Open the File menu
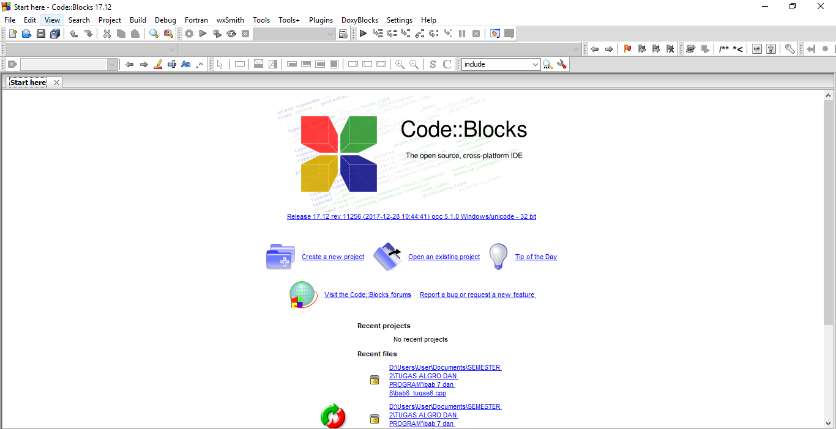 [10, 20]
